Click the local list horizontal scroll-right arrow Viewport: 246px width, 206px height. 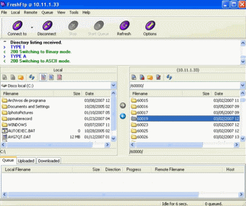pyautogui.click(x=108, y=145)
